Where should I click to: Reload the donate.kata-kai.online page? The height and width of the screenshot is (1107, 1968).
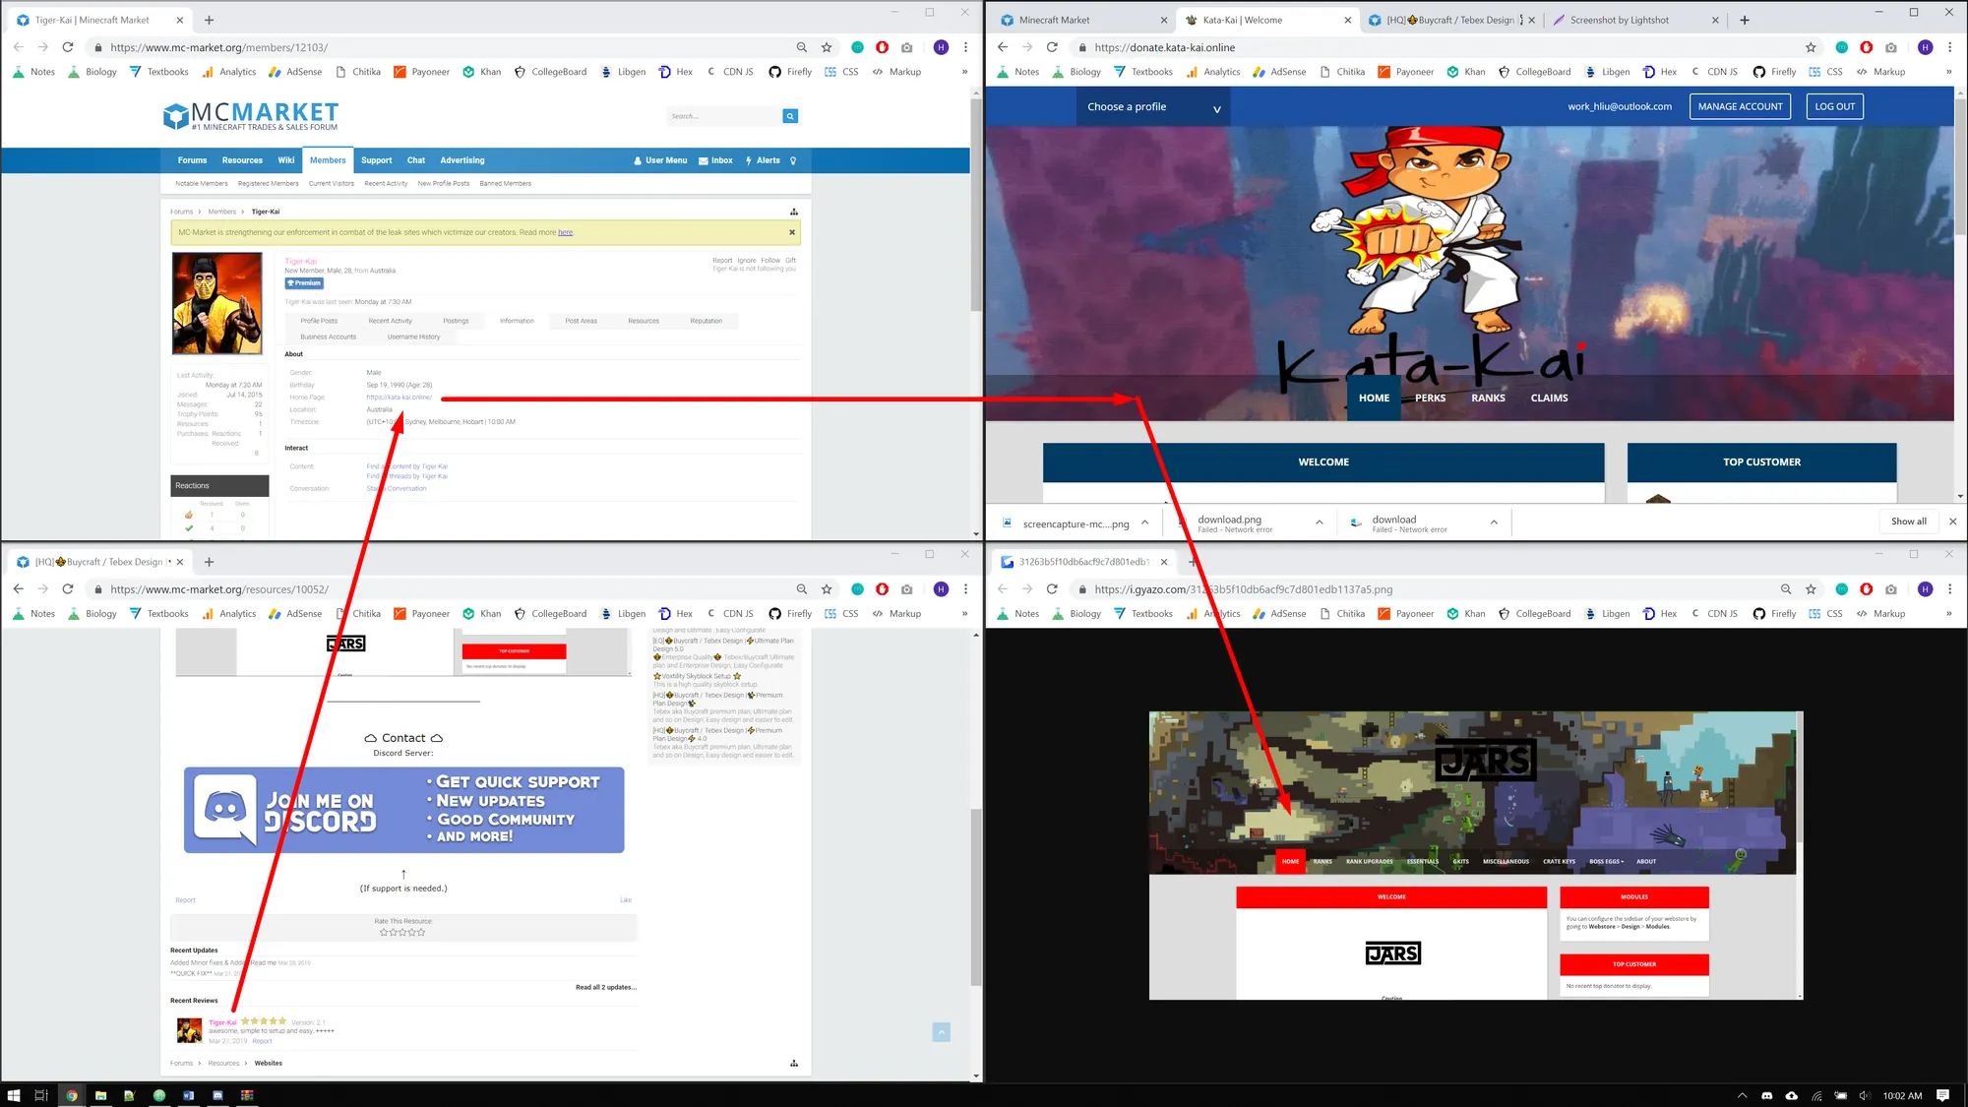[x=1052, y=47]
